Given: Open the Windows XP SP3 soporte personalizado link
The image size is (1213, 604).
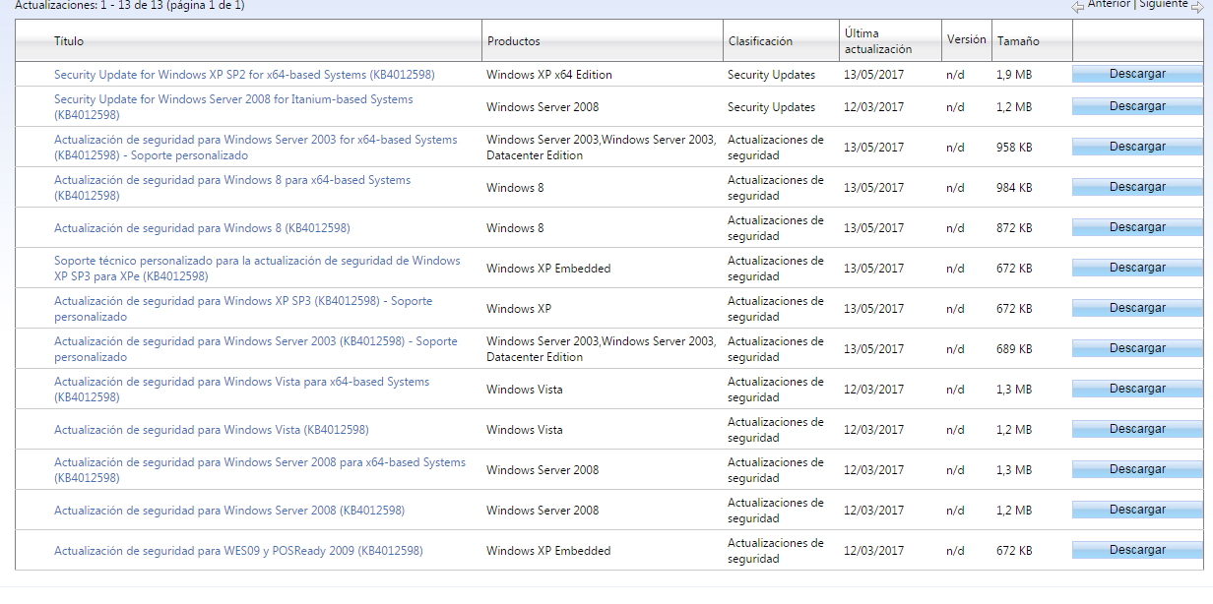Looking at the screenshot, I should click(x=242, y=301).
